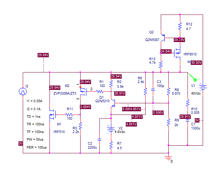Select the R6 resistor symbol
The image size is (211, 170).
point(146,92)
